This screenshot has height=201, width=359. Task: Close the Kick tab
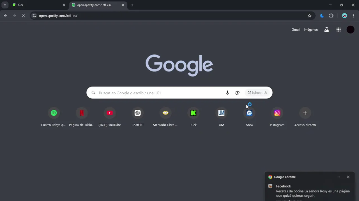pyautogui.click(x=64, y=5)
